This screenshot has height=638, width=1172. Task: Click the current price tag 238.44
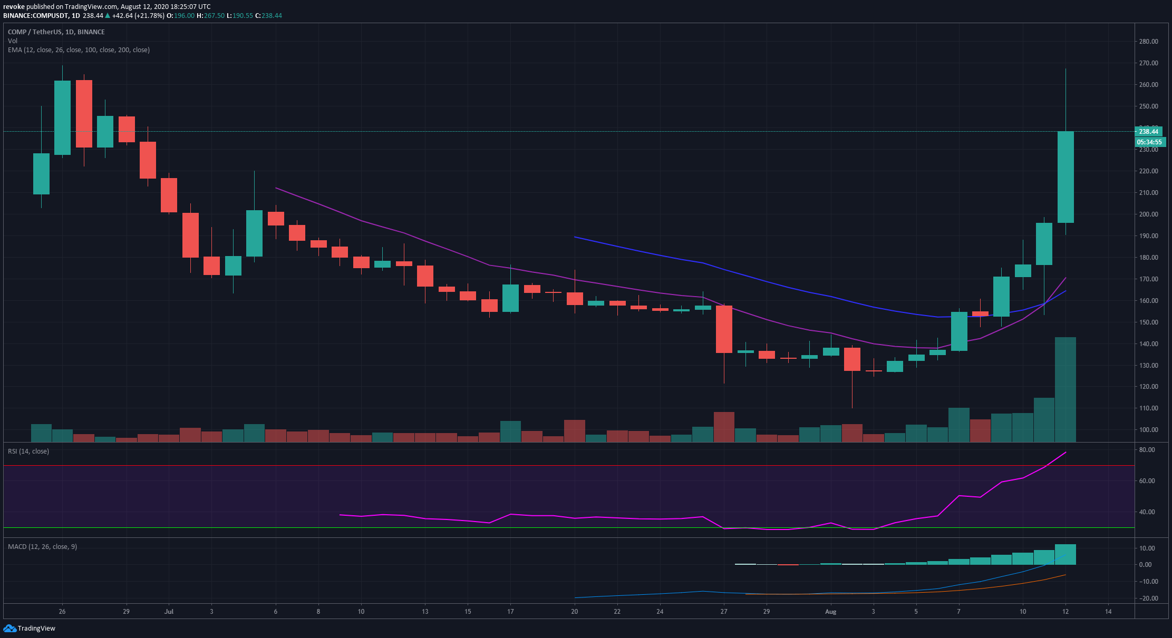coord(1148,132)
